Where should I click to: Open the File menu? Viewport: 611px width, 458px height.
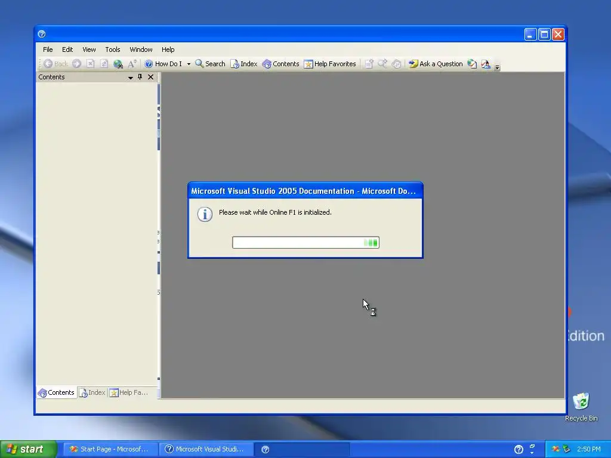click(48, 49)
